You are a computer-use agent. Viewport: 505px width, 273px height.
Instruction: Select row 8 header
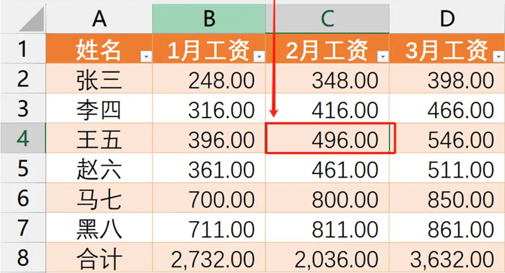23,257
